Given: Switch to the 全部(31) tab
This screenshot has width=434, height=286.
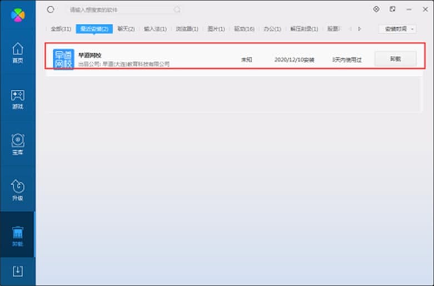Looking at the screenshot, I should [61, 29].
